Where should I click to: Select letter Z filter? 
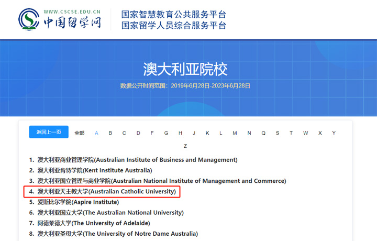185,146
